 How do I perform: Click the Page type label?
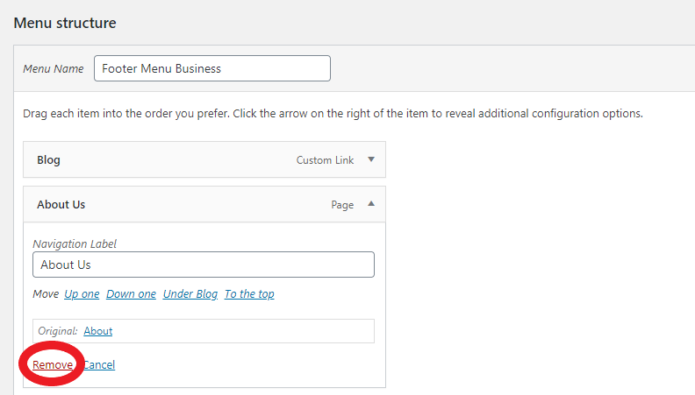point(342,205)
